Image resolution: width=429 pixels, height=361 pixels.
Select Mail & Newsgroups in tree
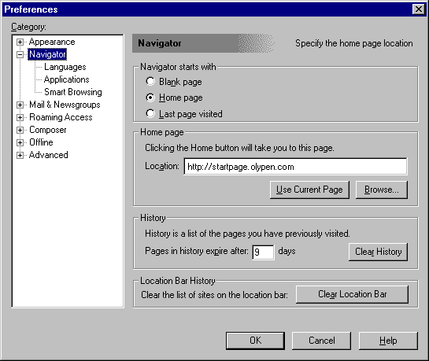click(65, 105)
